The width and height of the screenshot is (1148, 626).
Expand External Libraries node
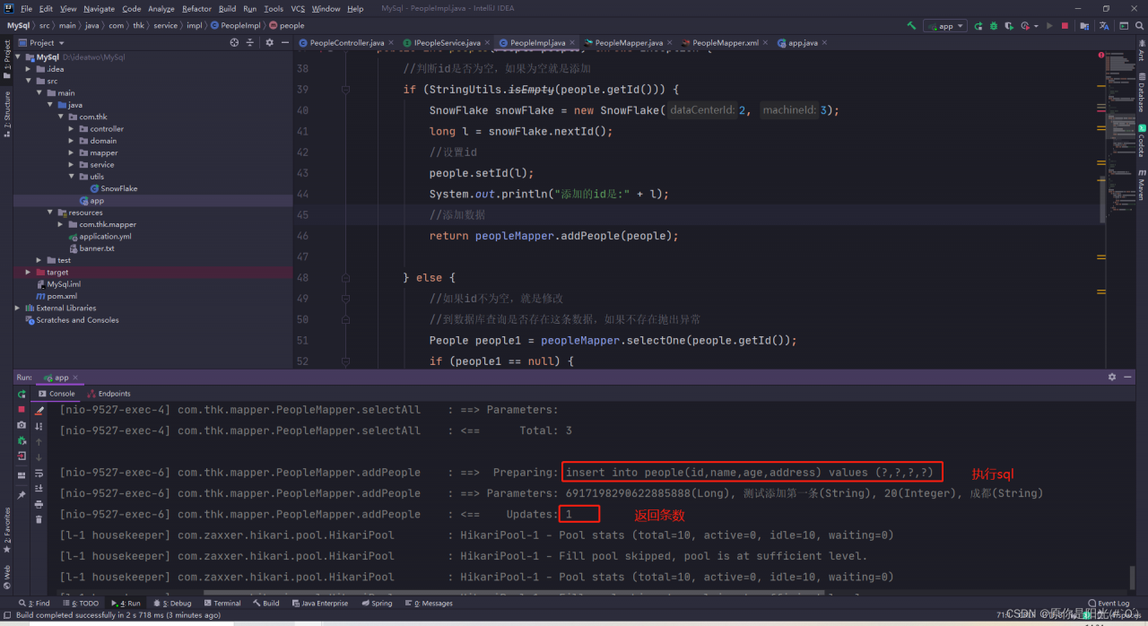click(19, 308)
